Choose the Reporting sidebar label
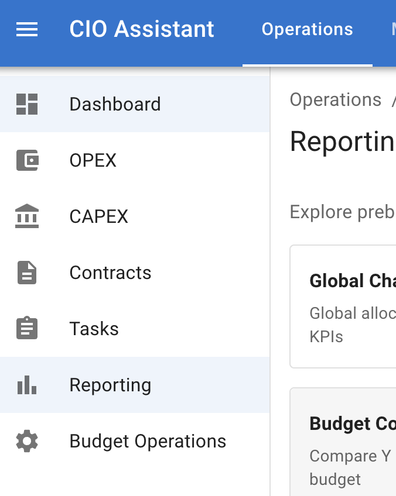 pyautogui.click(x=110, y=385)
